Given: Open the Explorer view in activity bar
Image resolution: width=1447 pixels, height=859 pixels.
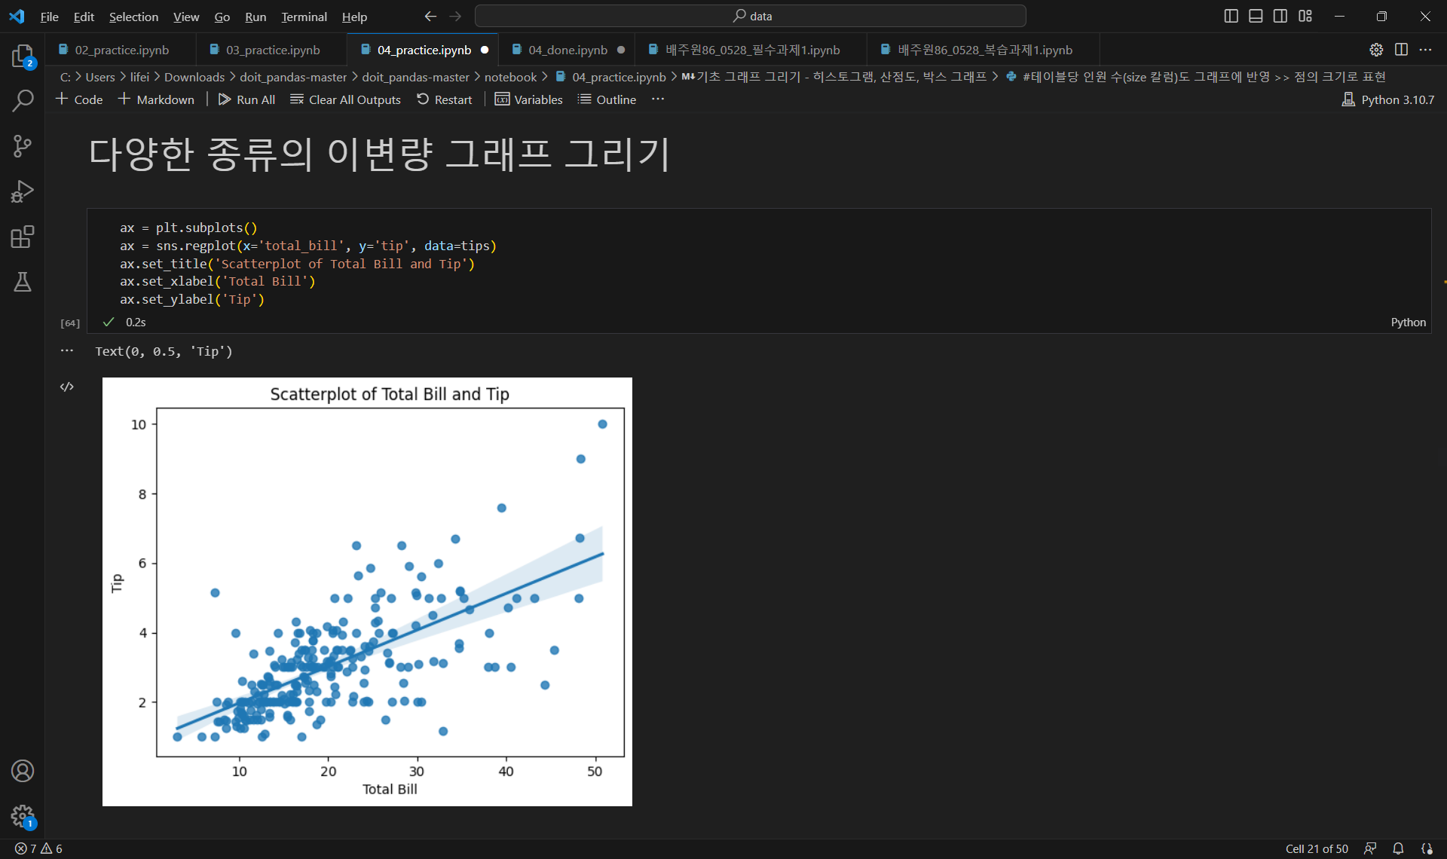Looking at the screenshot, I should pyautogui.click(x=23, y=56).
